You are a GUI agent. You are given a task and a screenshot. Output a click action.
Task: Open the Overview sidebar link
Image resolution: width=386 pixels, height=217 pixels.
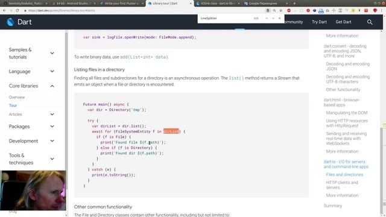tap(17, 97)
